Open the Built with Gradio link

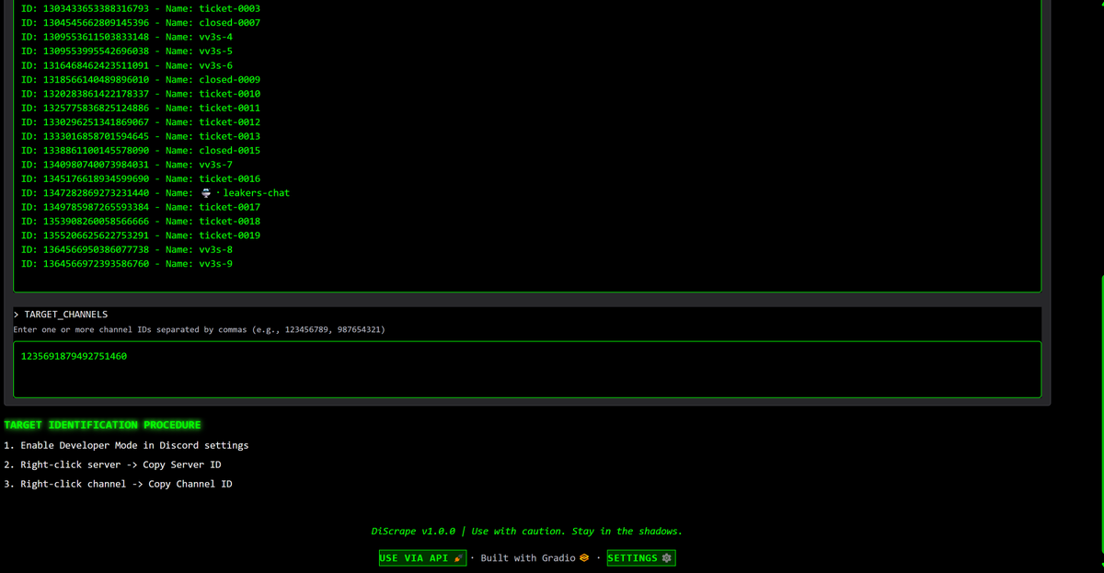coord(535,558)
